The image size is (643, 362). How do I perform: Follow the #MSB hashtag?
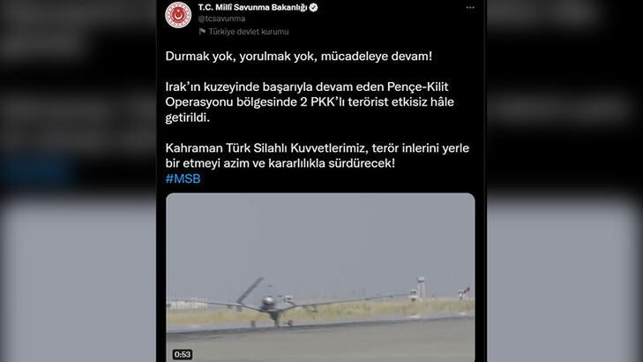183,178
